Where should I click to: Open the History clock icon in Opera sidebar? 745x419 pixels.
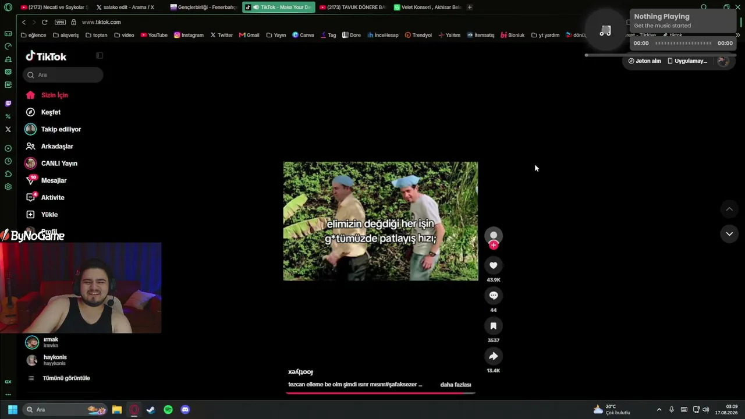coord(8,161)
